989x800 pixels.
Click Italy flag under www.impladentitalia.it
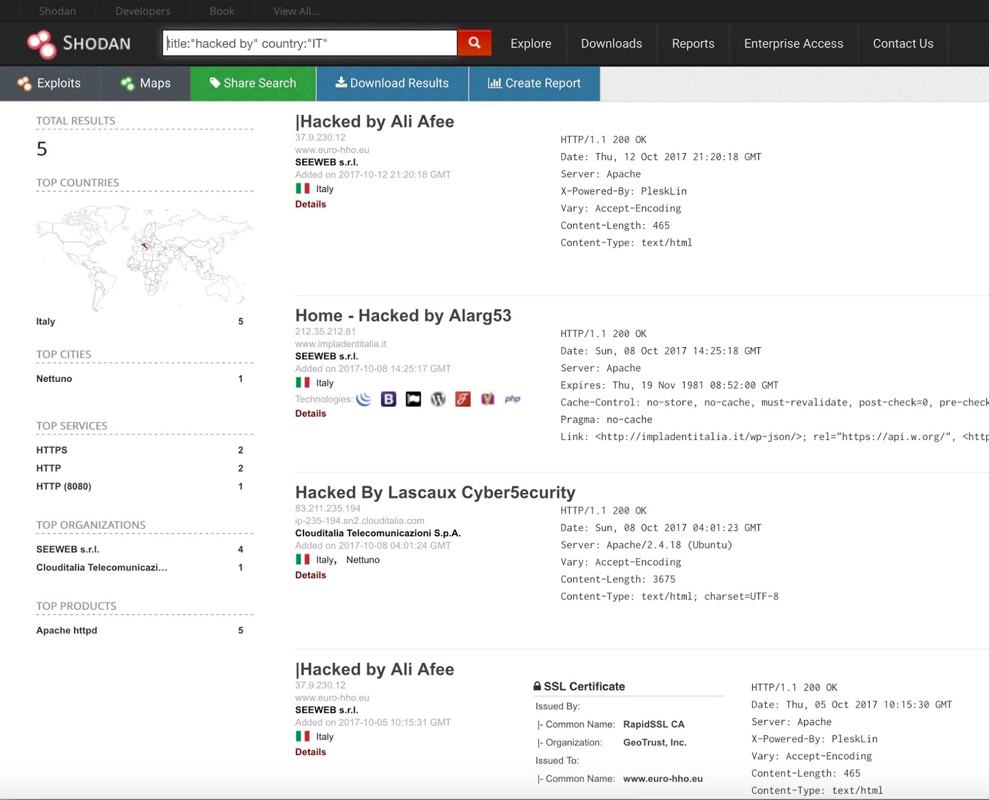303,382
